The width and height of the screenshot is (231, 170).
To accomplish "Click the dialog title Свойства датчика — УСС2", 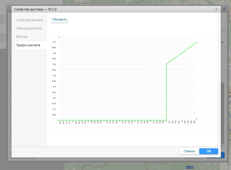I will point(35,9).
